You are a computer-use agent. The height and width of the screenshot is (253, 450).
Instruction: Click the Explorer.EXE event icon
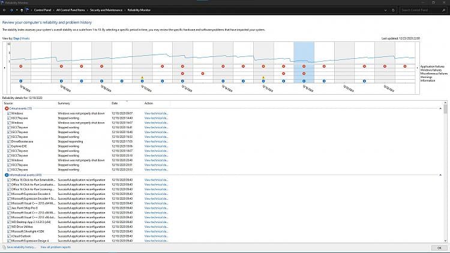pos(9,145)
